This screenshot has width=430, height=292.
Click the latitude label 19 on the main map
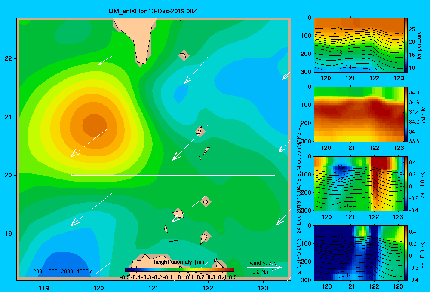(9, 234)
